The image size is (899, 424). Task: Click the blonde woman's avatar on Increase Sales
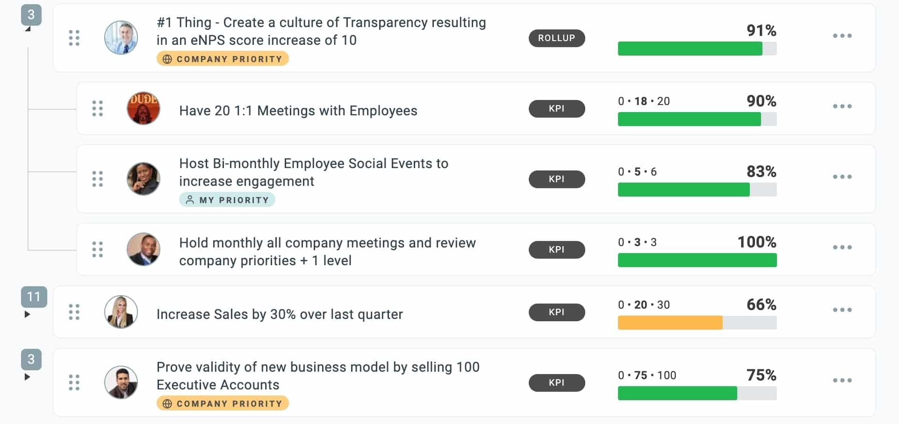tap(121, 312)
